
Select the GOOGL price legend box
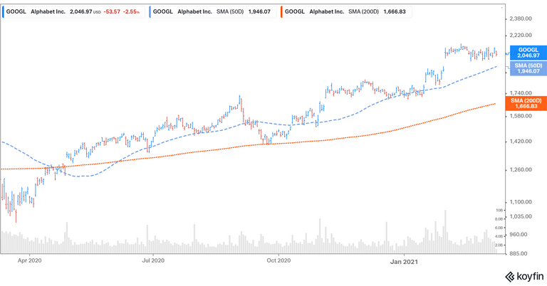(x=73, y=12)
